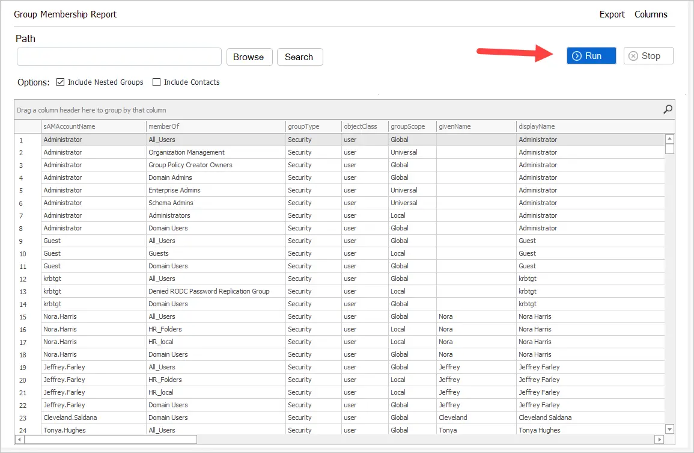The width and height of the screenshot is (694, 453).
Task: Focus the Path input field
Action: tap(119, 57)
